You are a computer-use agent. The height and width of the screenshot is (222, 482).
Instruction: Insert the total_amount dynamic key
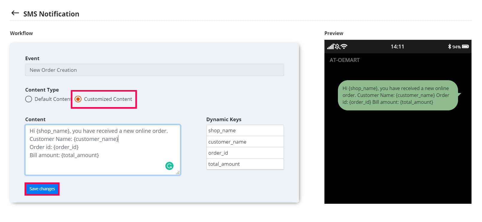pos(245,164)
